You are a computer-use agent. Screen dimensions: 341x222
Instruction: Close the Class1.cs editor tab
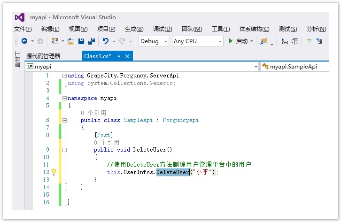click(127, 56)
